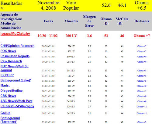Follow the FOX News poll link

(x=8, y=51)
